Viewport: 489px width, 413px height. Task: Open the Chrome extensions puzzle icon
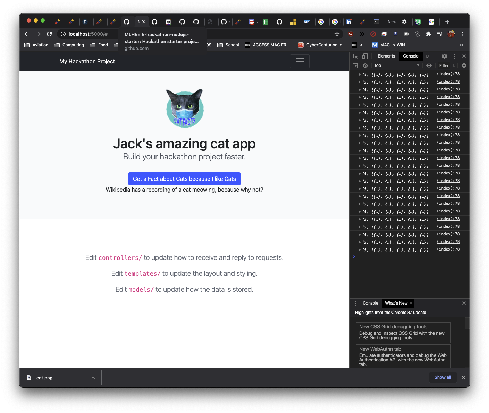tap(429, 34)
